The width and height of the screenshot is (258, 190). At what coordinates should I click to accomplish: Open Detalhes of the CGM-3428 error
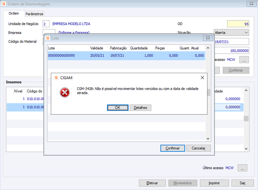(140, 108)
